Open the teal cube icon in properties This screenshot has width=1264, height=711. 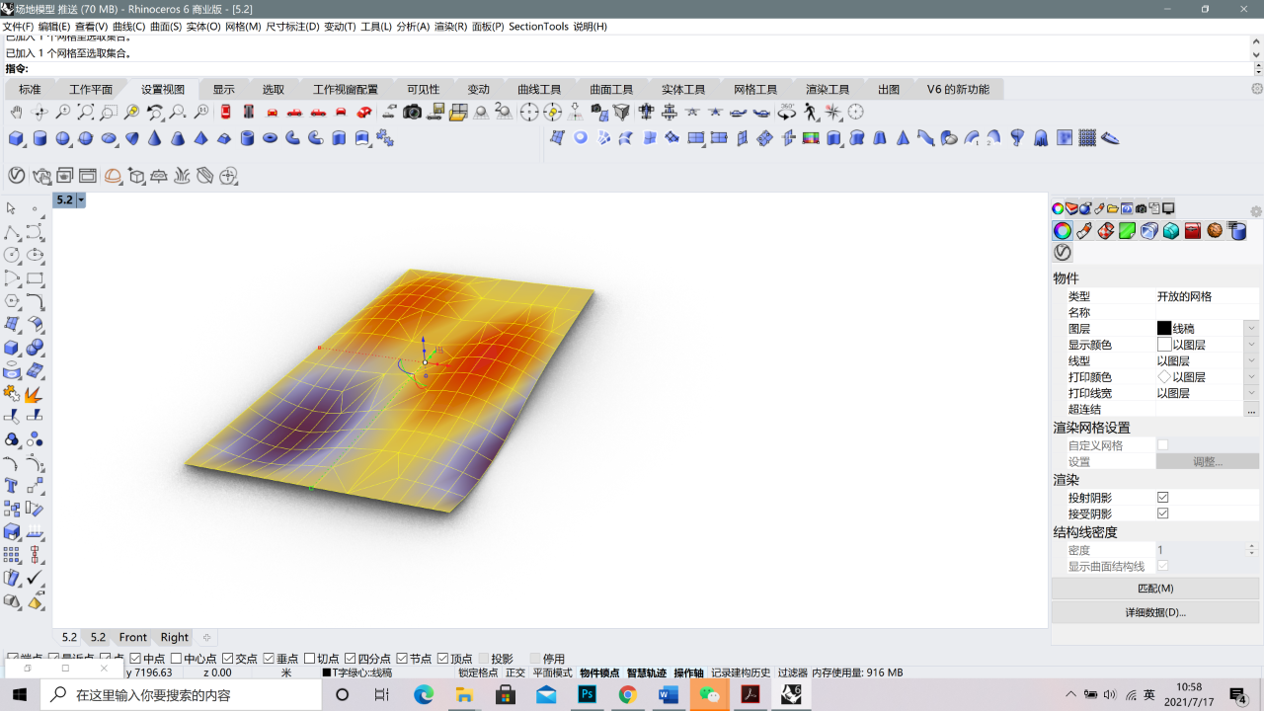point(1171,231)
